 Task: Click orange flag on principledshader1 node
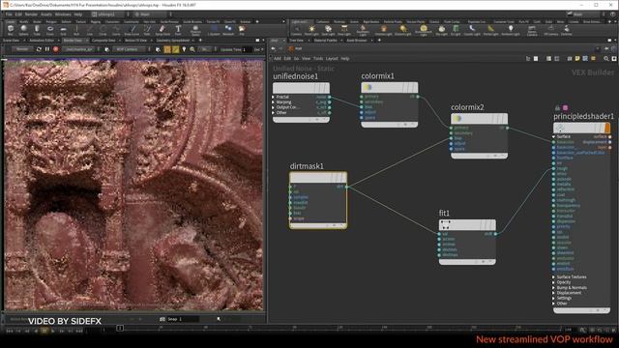point(607,128)
